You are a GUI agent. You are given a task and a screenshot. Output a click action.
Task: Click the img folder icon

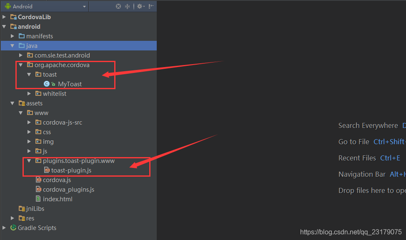pyautogui.click(x=38, y=141)
